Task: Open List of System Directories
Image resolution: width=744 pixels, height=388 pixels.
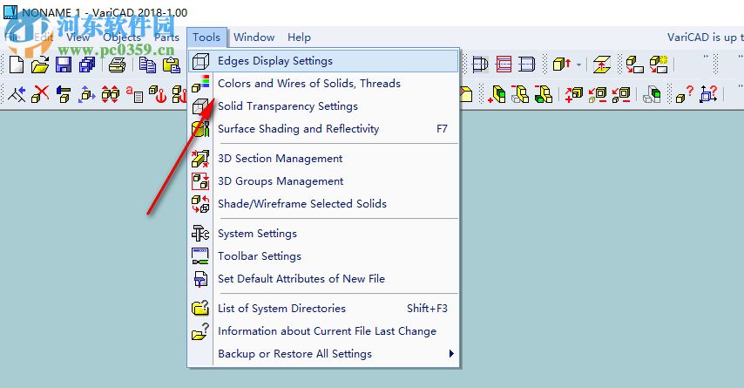Action: pos(323,309)
